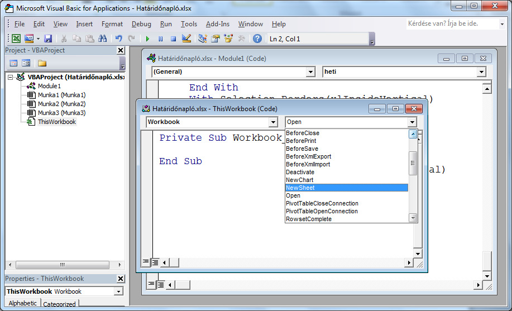This screenshot has width=512, height=311.
Task: Open Insert UserForm dropdown arrow
Action: (x=38, y=39)
